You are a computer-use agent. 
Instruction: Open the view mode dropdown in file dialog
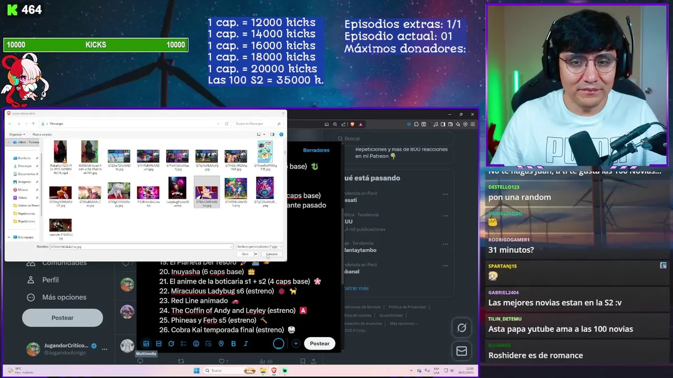coord(264,134)
